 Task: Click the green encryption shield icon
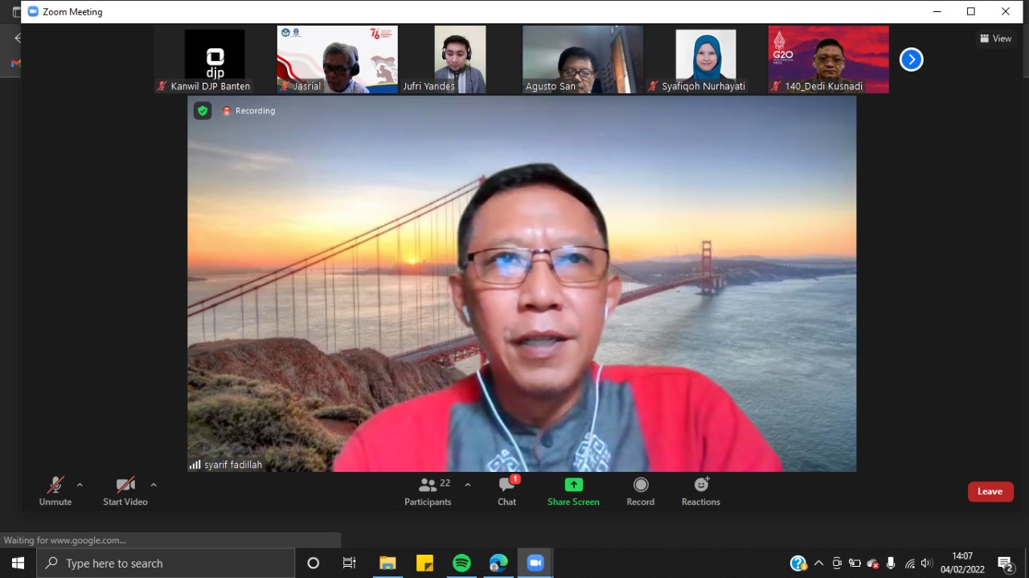pyautogui.click(x=203, y=111)
